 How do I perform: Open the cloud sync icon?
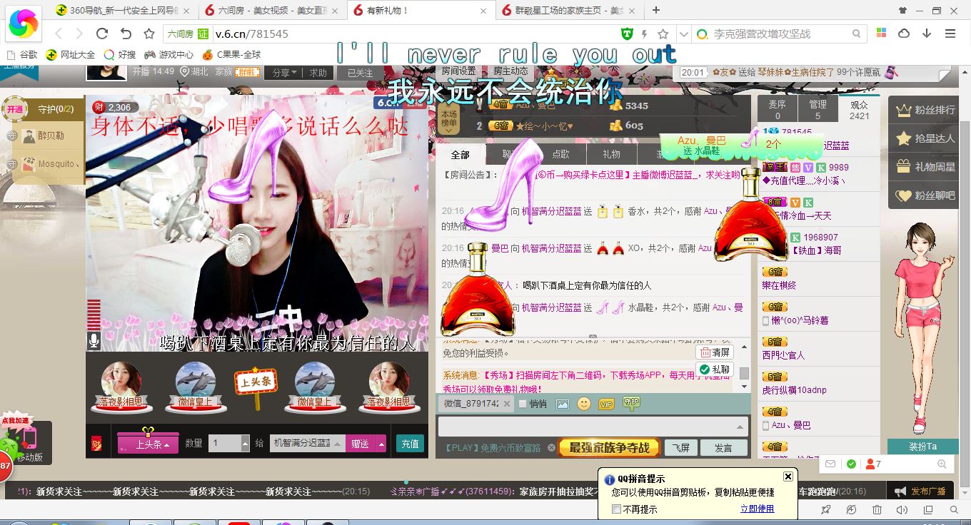point(904,34)
